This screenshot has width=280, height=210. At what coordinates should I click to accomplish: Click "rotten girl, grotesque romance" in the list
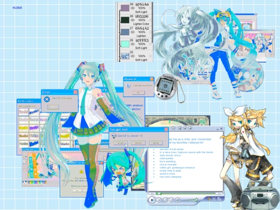click(177, 167)
